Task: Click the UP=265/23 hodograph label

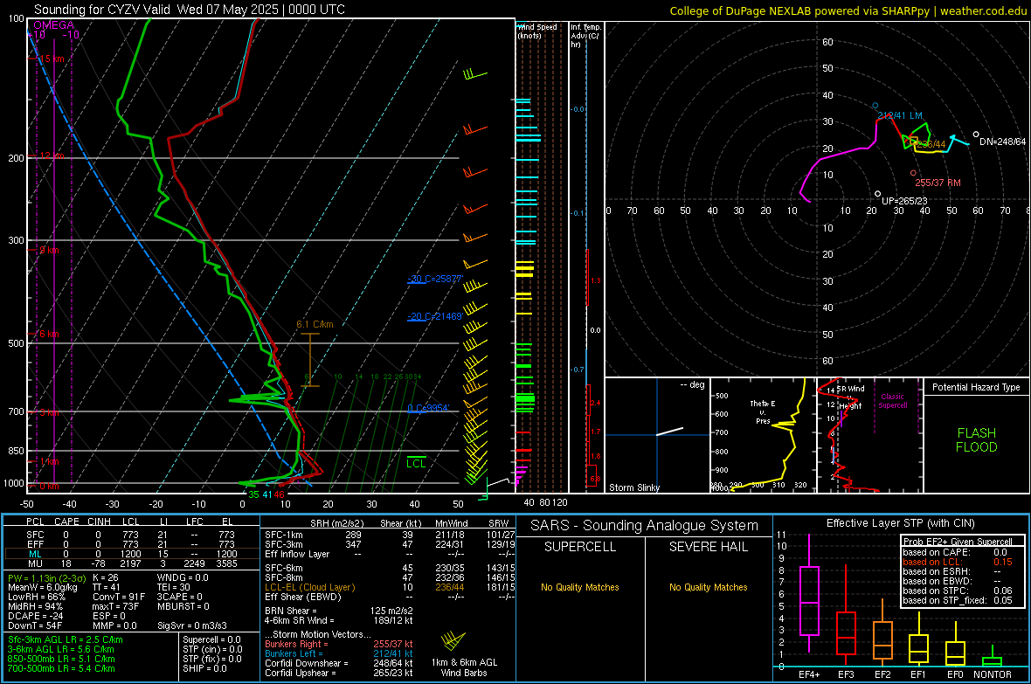Action: coord(904,201)
